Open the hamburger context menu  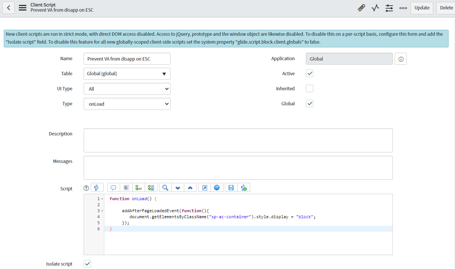point(23,8)
